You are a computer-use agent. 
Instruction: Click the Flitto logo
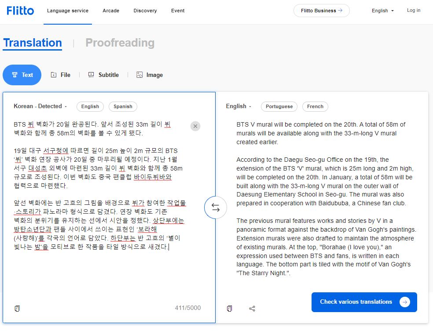20,11
